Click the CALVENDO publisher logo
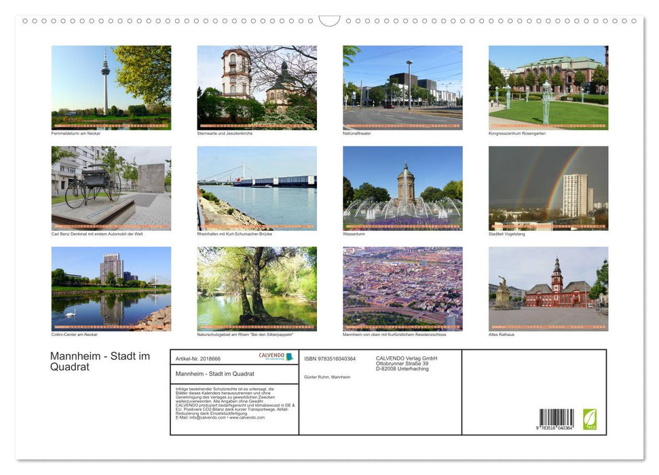 [x=271, y=356]
